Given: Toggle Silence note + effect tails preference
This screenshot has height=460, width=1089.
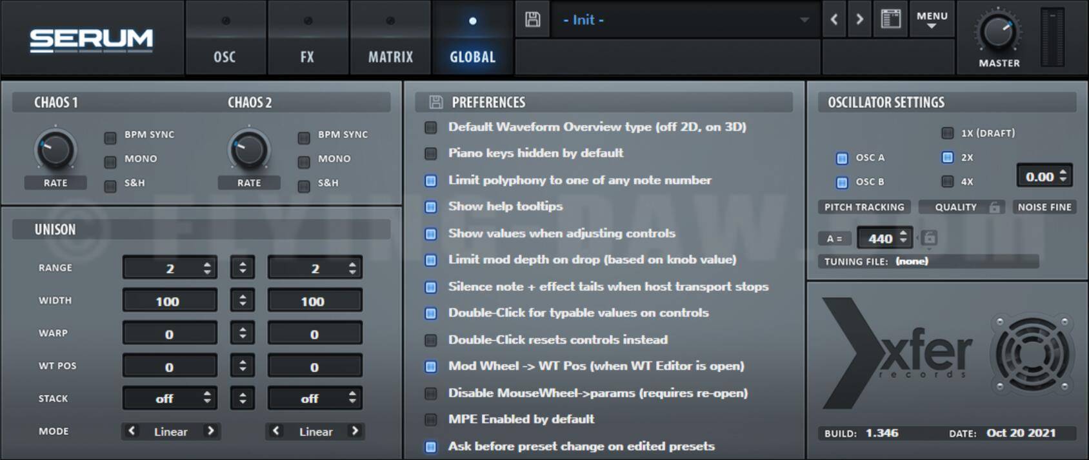Looking at the screenshot, I should (x=431, y=287).
